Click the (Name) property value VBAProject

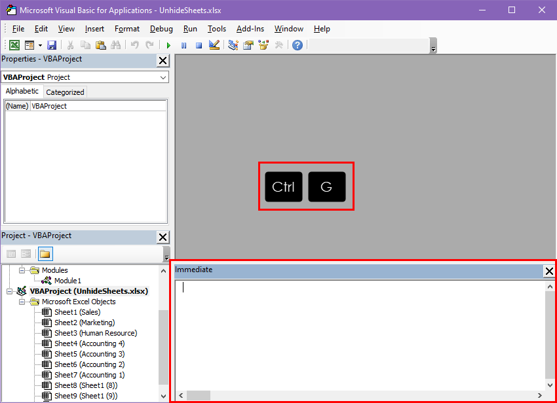(98, 106)
